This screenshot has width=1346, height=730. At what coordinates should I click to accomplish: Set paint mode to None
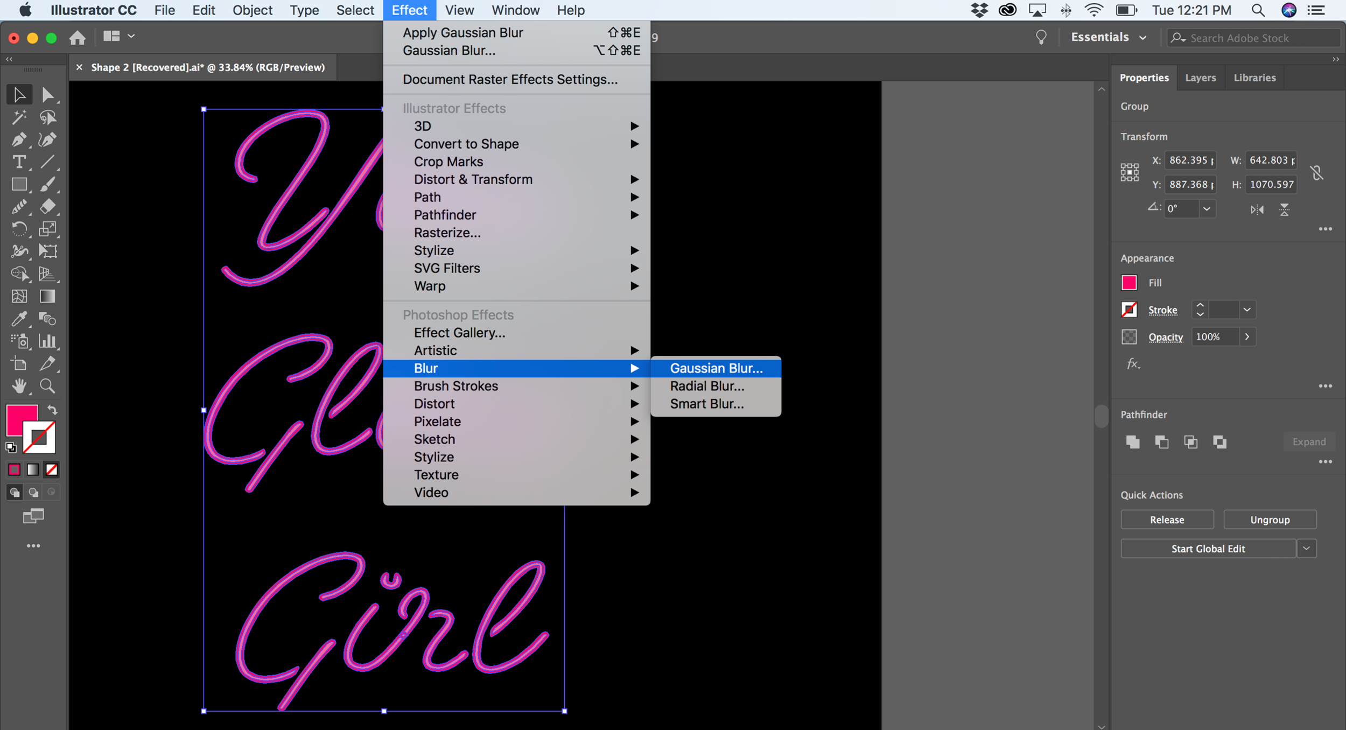(x=52, y=470)
